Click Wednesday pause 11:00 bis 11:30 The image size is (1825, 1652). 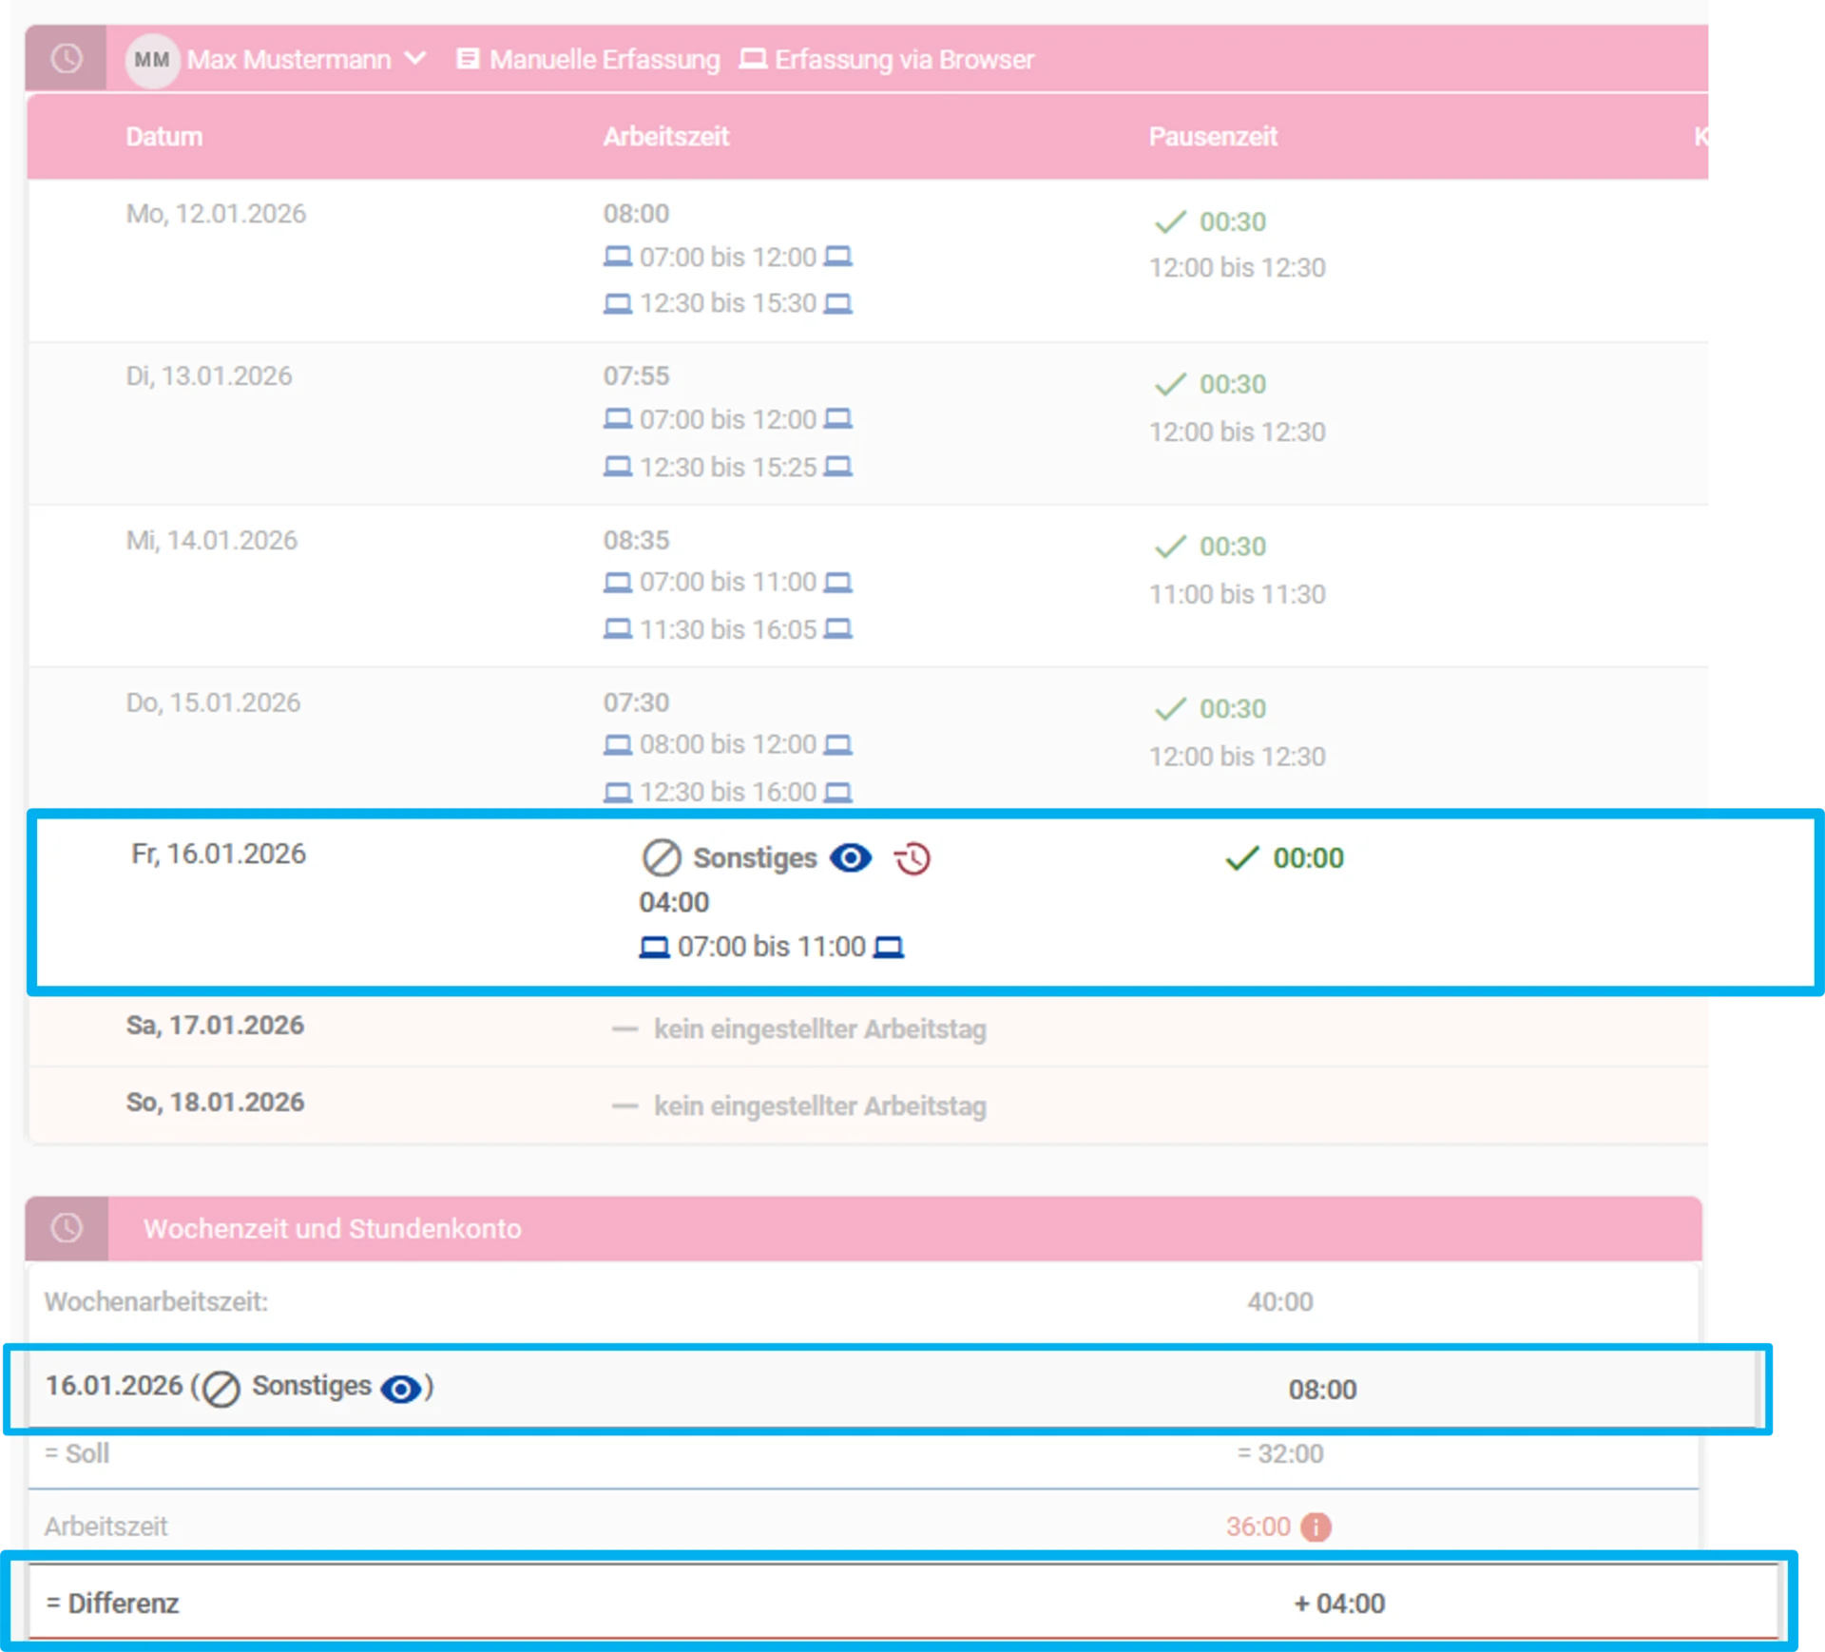pyautogui.click(x=1237, y=595)
